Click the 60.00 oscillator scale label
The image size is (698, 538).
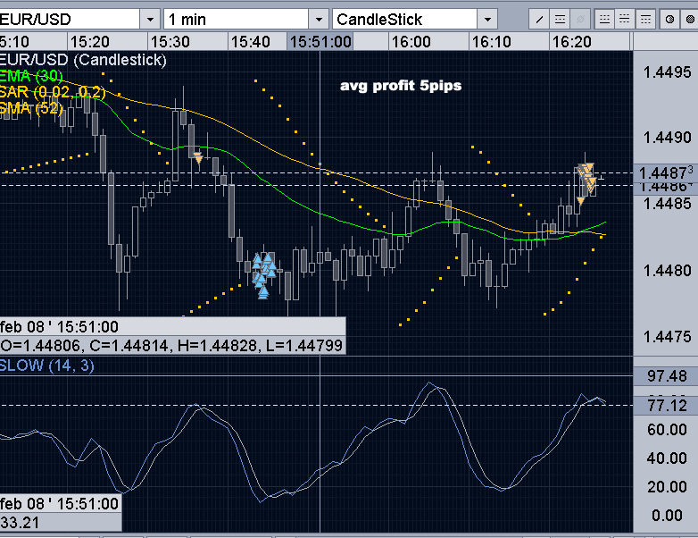click(667, 430)
